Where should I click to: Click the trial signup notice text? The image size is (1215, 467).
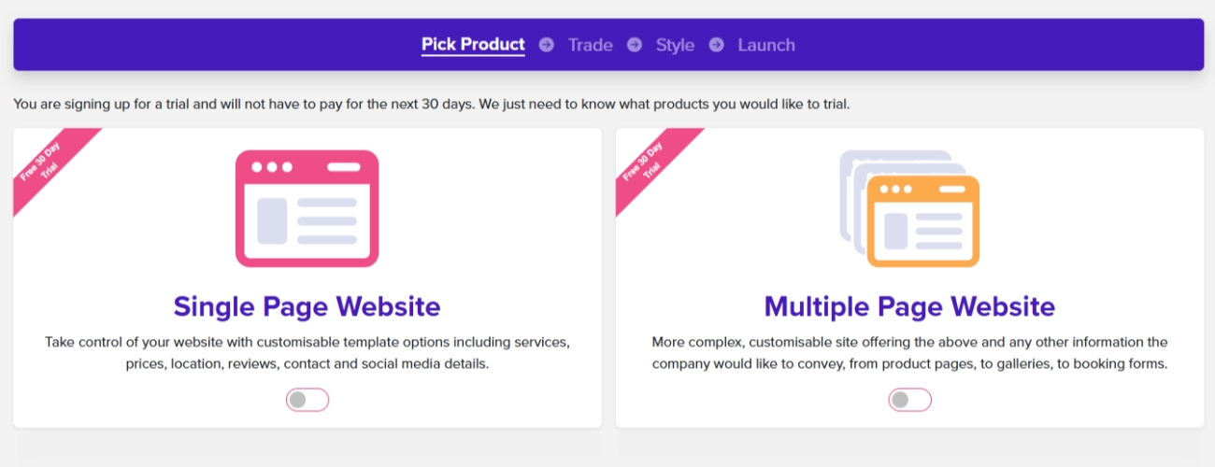[x=432, y=104]
